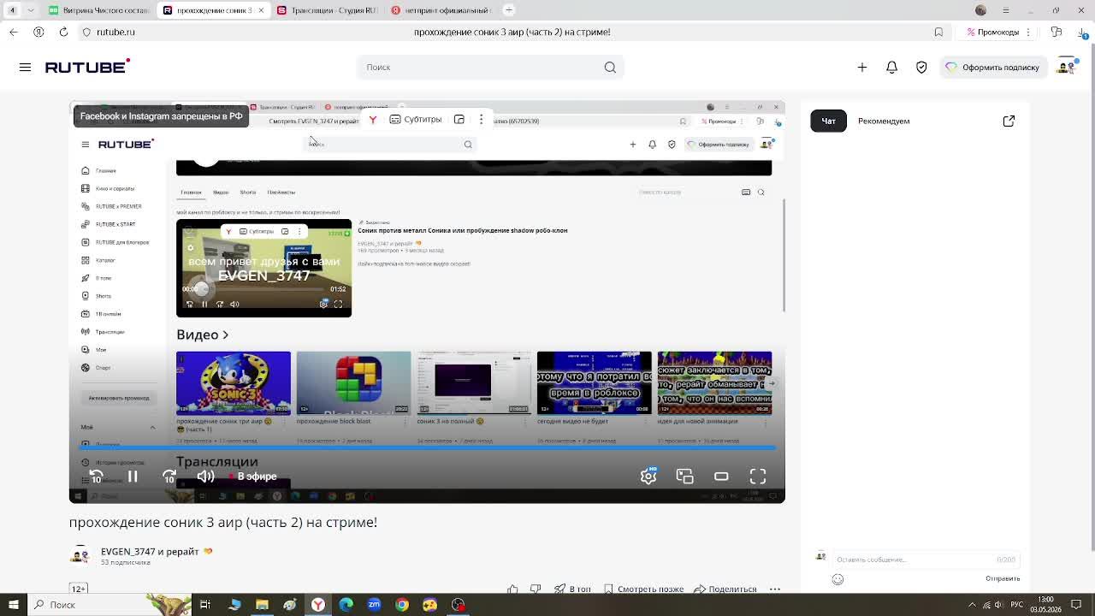Click Оформить подписку button
This screenshot has width=1095, height=616.
pos(992,67)
